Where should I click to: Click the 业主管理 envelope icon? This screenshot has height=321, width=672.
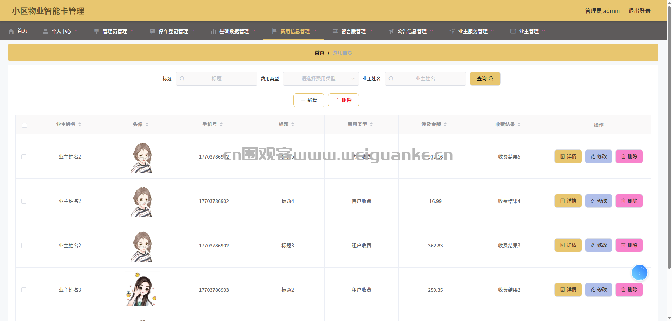513,31
